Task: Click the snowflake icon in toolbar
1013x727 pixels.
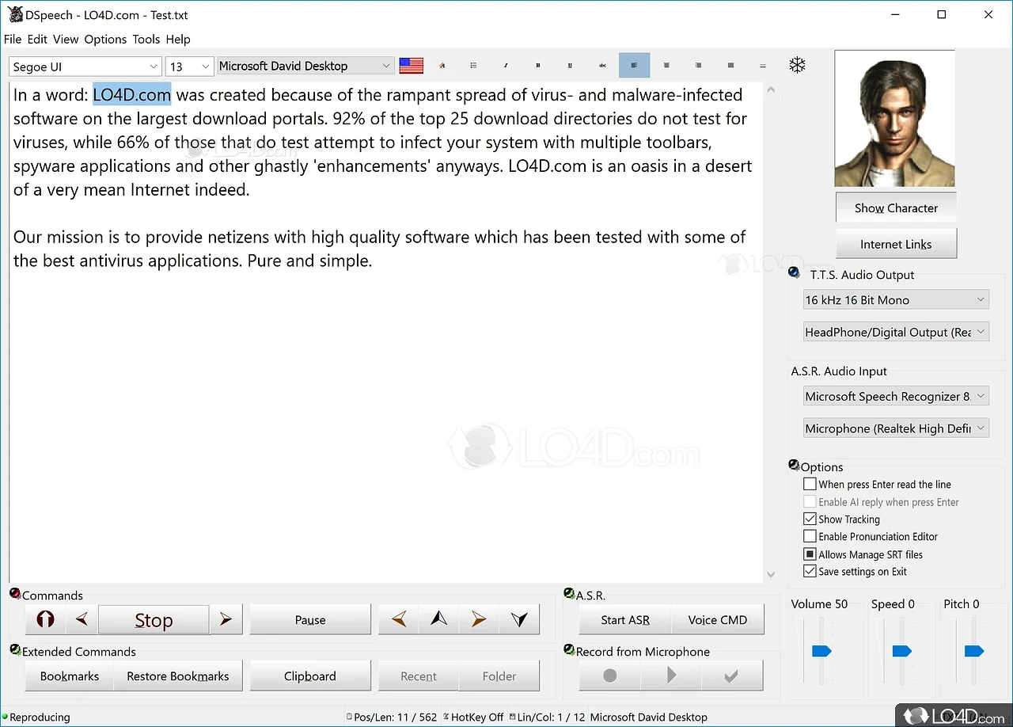Action: 797,65
